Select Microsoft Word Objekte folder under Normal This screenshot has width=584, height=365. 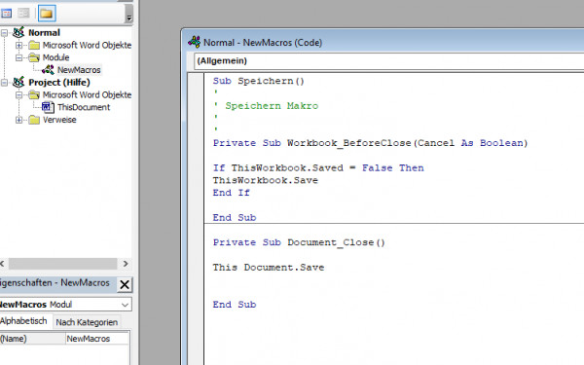87,45
